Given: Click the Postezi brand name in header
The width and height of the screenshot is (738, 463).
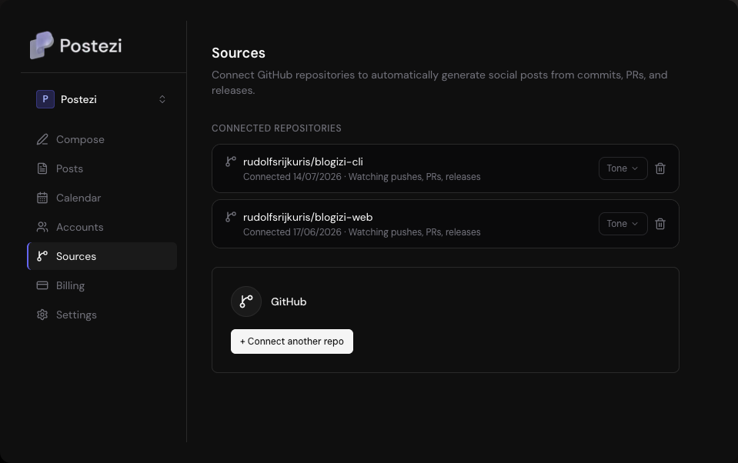Looking at the screenshot, I should [x=91, y=45].
